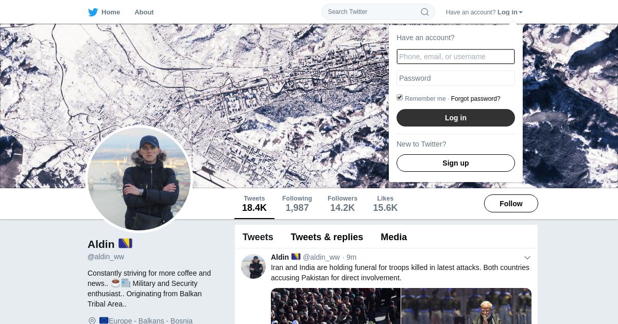Expand the tweet options chevron
Screen dimensions: 618x324
527,258
